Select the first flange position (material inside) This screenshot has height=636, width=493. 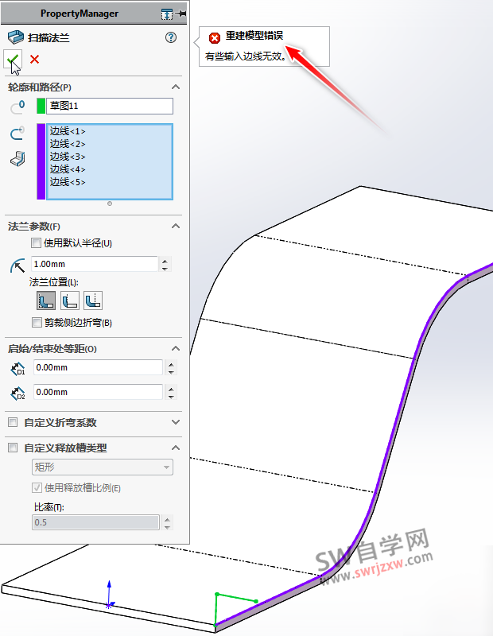coord(45,301)
